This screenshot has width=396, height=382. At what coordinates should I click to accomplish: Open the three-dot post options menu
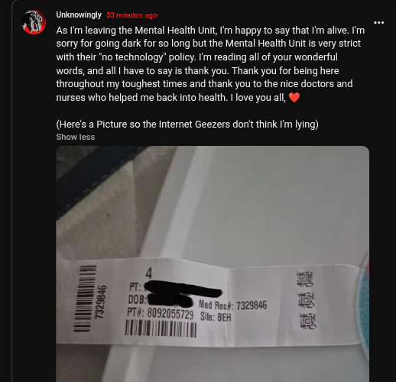pyautogui.click(x=378, y=23)
